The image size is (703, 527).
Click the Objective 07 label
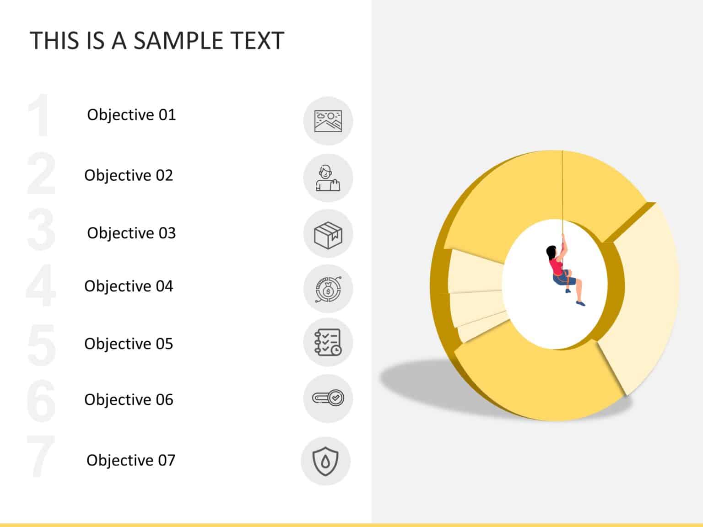tap(131, 460)
